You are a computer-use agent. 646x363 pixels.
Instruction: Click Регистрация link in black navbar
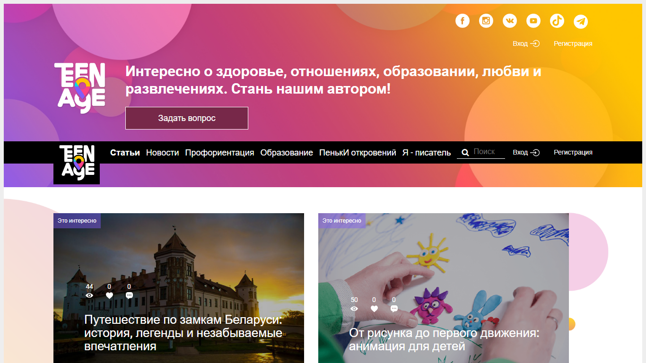pyautogui.click(x=573, y=152)
